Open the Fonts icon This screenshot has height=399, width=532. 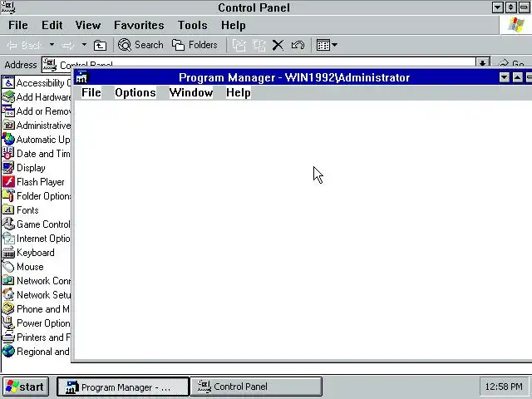(8, 210)
